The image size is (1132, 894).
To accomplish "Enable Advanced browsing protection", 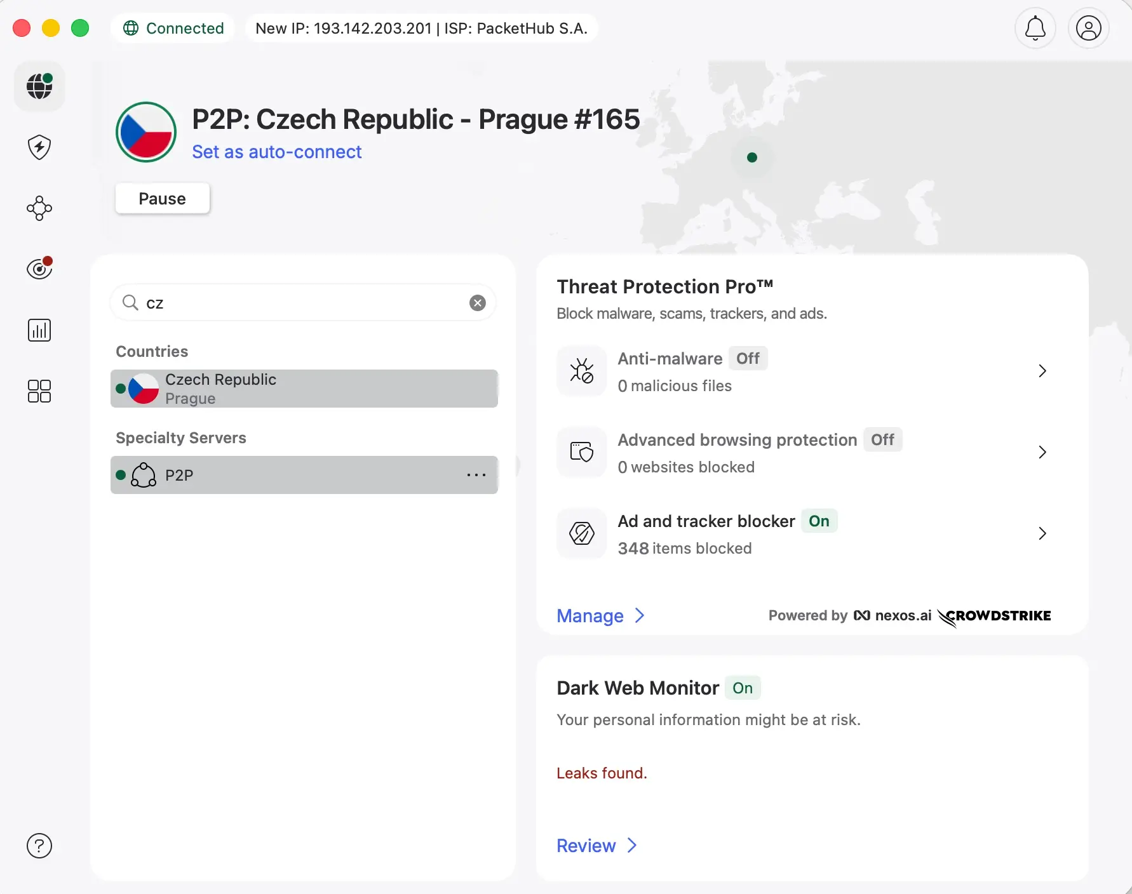I will click(883, 439).
